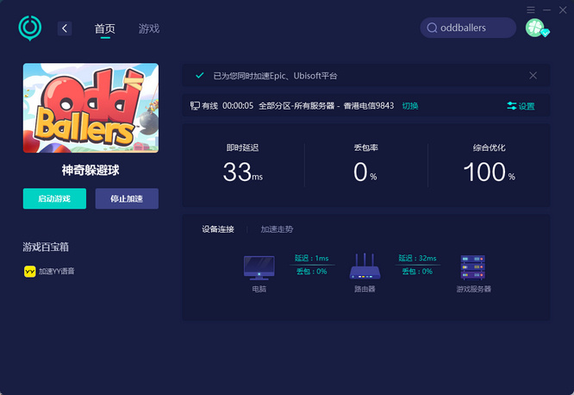Image resolution: width=574 pixels, height=395 pixels.
Task: Select the 设备连接 tab
Action: click(218, 229)
